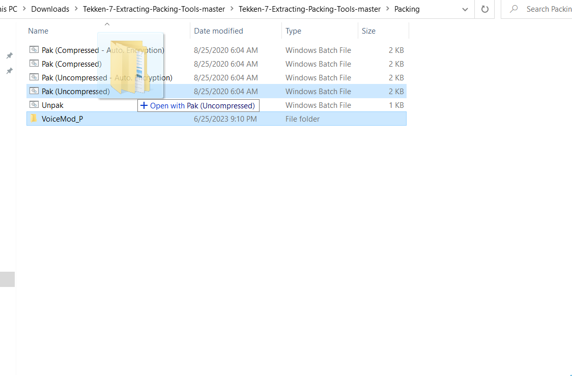Click the 2 KB size of Pak (Compressed)
572x376 pixels.
point(396,64)
